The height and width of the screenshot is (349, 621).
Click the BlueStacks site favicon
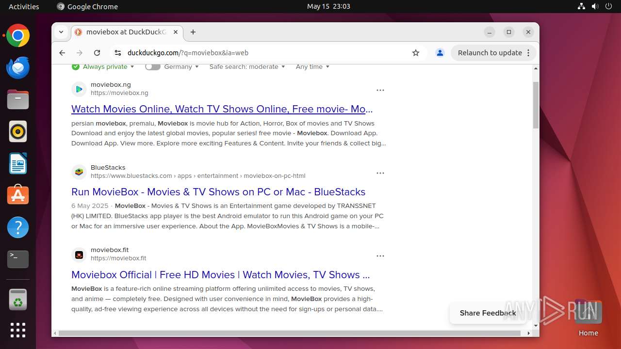79,172
